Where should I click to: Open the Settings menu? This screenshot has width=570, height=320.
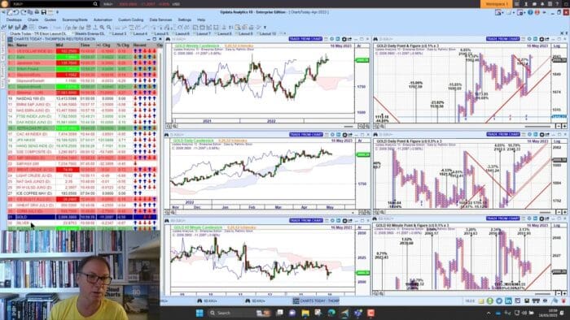[x=185, y=19]
